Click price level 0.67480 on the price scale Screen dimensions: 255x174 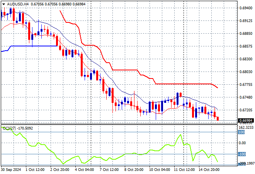(246, 97)
